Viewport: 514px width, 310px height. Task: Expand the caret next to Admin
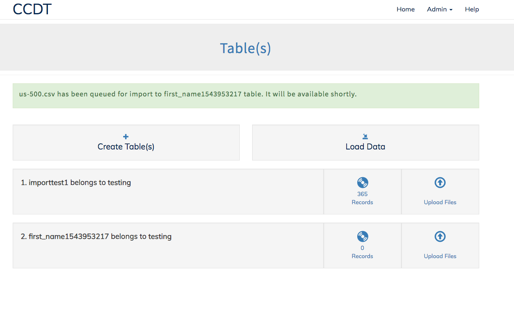click(x=452, y=10)
